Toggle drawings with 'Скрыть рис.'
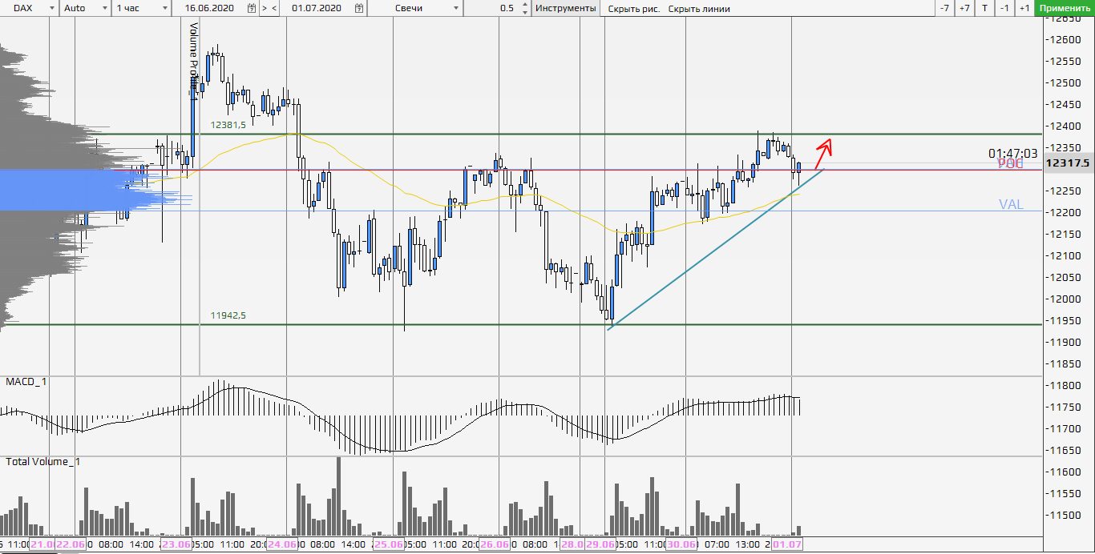The width and height of the screenshot is (1095, 554). click(x=632, y=9)
